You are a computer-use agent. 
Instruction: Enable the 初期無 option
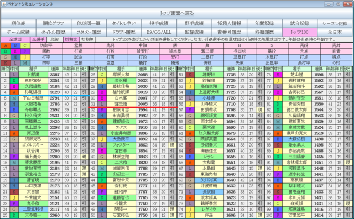(87, 39)
